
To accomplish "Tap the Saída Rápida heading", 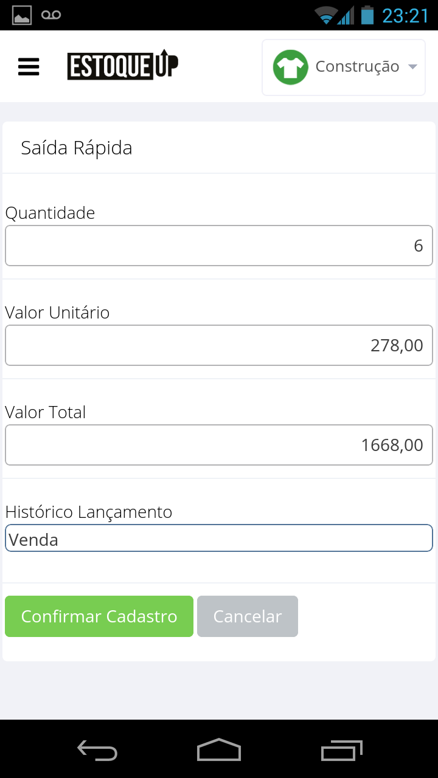I will (x=77, y=148).
